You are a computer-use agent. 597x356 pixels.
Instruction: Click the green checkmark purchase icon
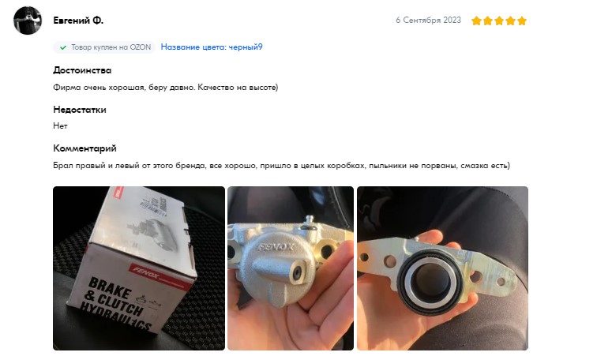point(63,47)
